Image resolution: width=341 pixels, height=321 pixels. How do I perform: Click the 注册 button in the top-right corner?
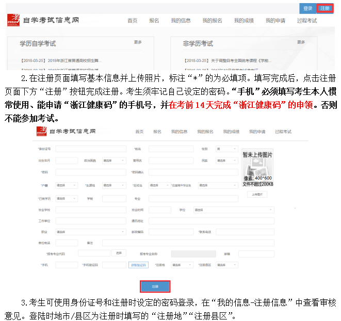(x=324, y=8)
